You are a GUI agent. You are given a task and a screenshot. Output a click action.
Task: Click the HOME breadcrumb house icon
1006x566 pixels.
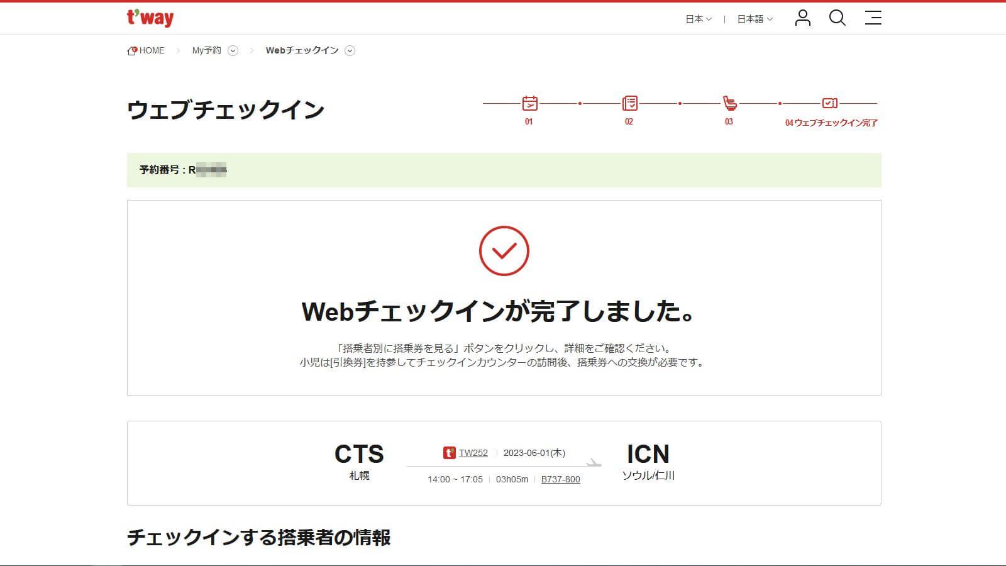point(131,50)
